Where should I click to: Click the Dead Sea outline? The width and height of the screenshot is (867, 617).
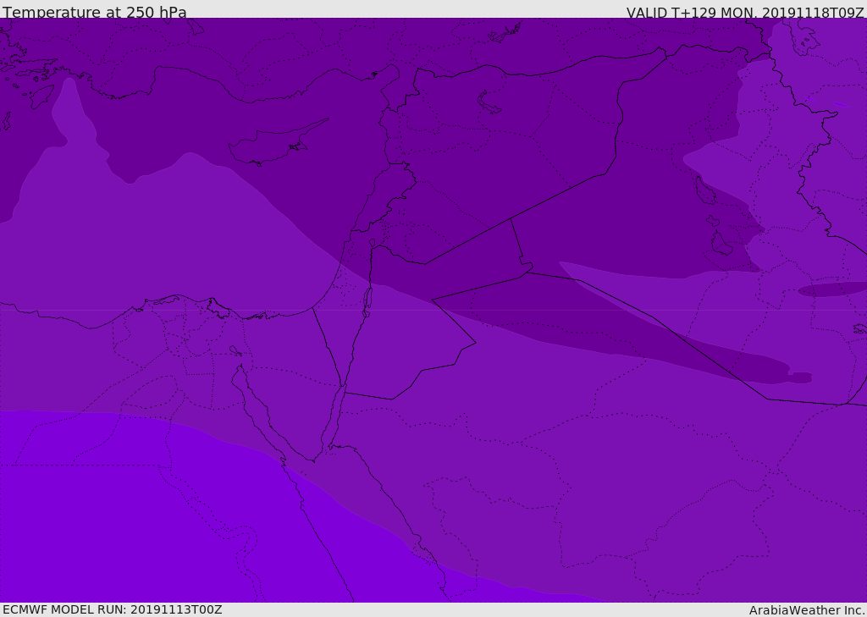pyautogui.click(x=367, y=299)
